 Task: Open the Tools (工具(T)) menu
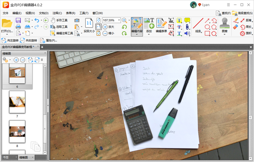84,13
